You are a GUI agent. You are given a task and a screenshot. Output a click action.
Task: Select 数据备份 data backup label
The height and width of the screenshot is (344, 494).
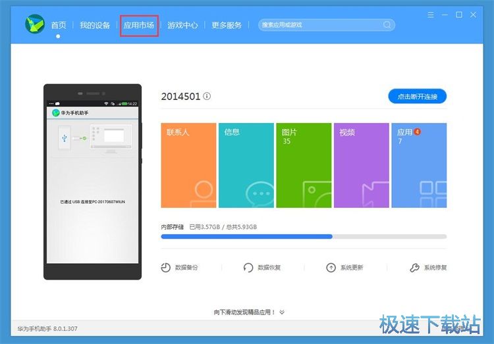click(x=186, y=268)
